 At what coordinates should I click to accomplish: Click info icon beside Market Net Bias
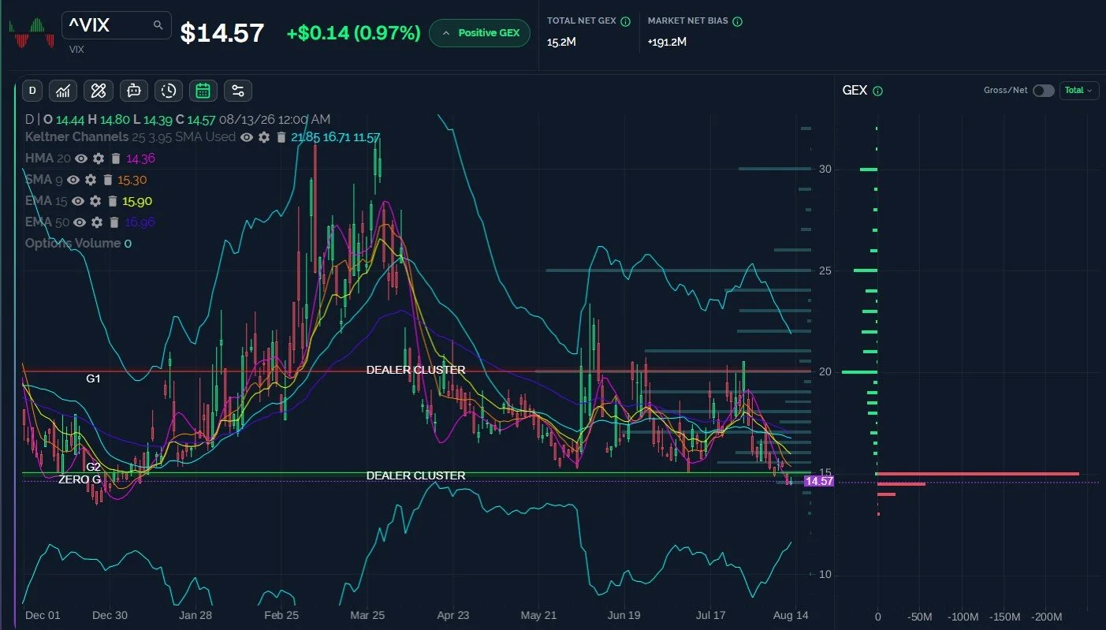pos(737,22)
